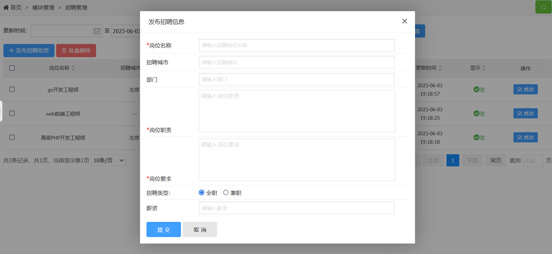Go to 模块管理 in breadcrumb
Viewport: 552px width, 254px height.
(43, 7)
